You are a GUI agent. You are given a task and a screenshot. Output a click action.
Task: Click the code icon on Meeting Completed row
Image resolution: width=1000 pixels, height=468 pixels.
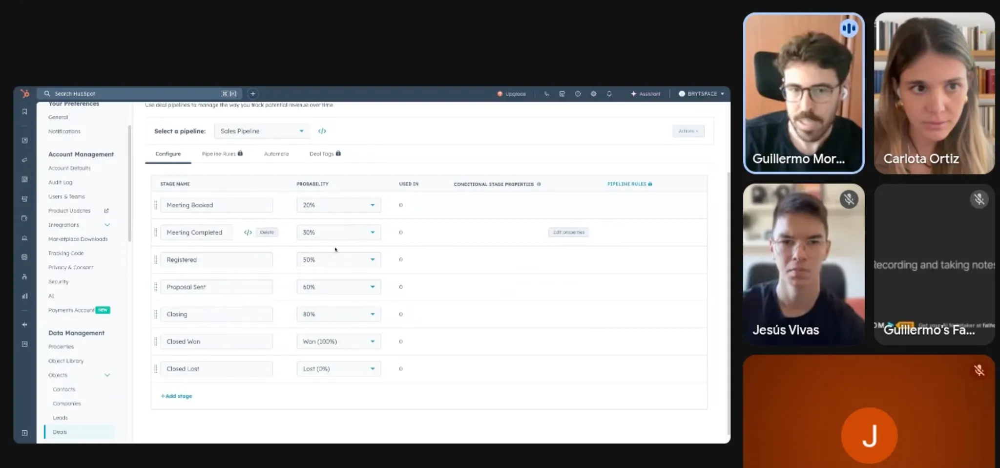pos(248,233)
